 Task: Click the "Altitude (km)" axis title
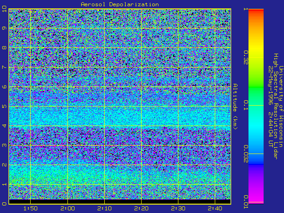(x=235, y=106)
